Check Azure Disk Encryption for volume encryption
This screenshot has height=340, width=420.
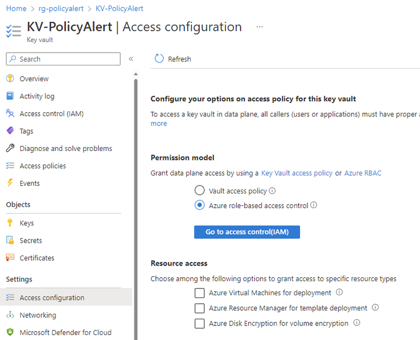coord(199,323)
